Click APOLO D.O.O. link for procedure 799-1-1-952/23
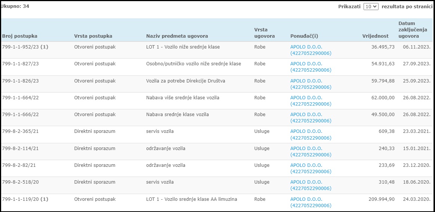The width and height of the screenshot is (435, 212). point(311,50)
